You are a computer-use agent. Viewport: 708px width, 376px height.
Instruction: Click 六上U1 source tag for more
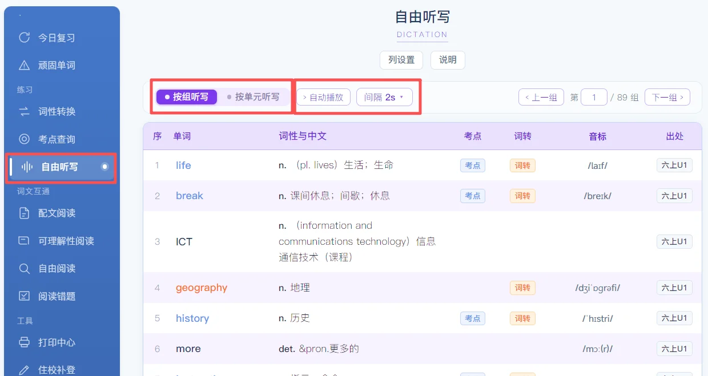[674, 349]
